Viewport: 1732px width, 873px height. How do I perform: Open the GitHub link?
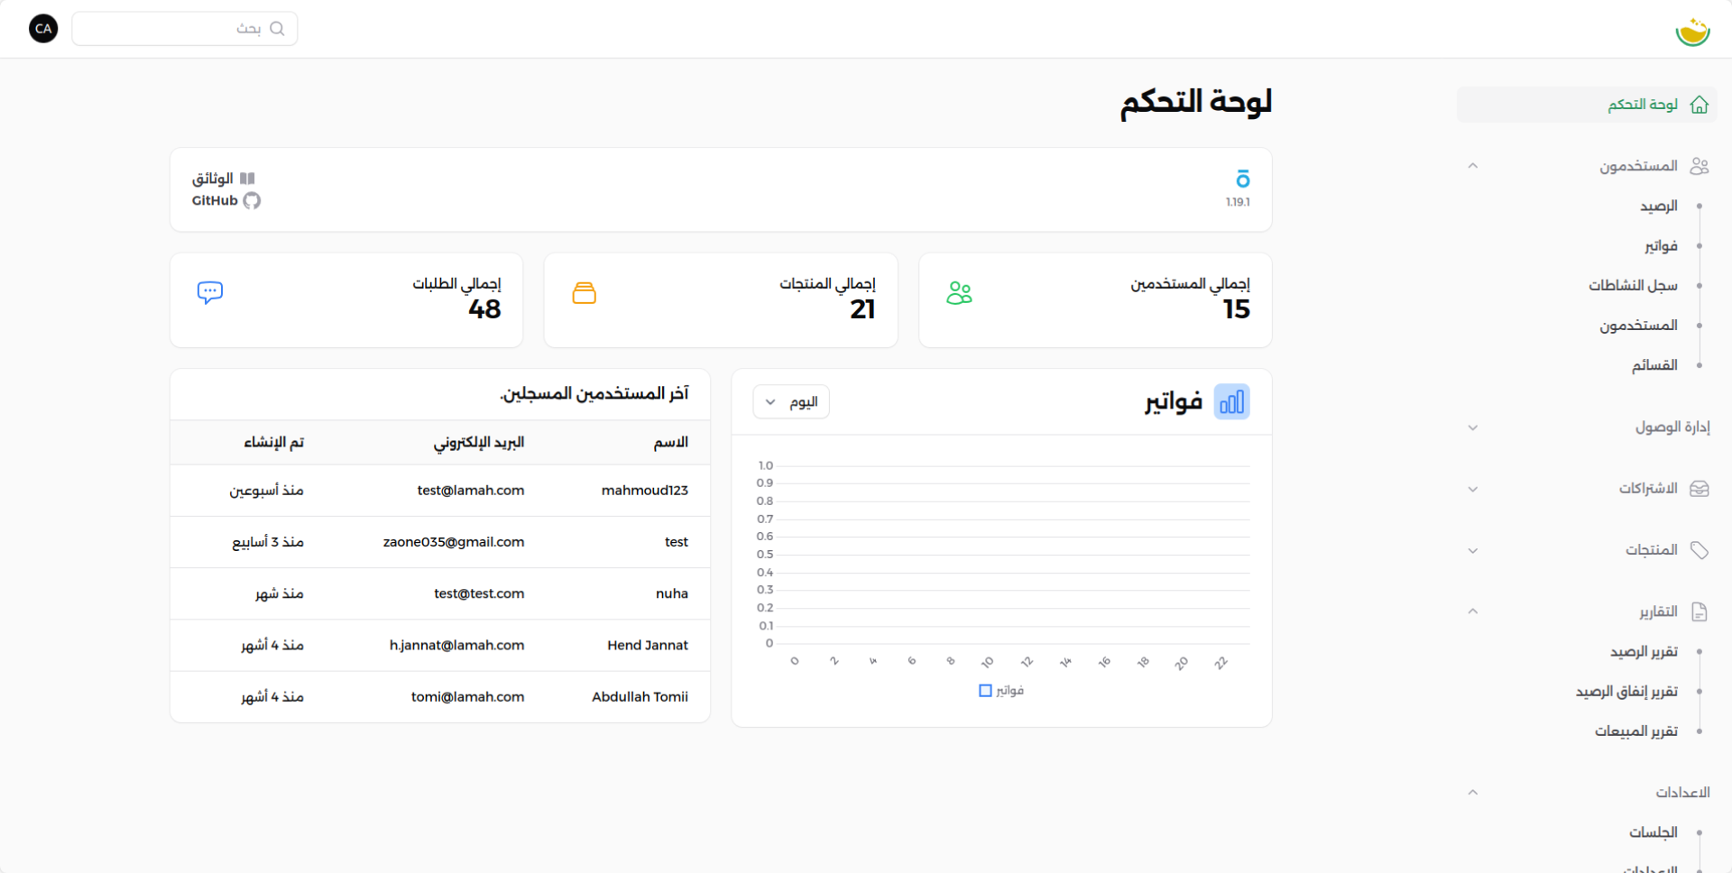coord(226,201)
